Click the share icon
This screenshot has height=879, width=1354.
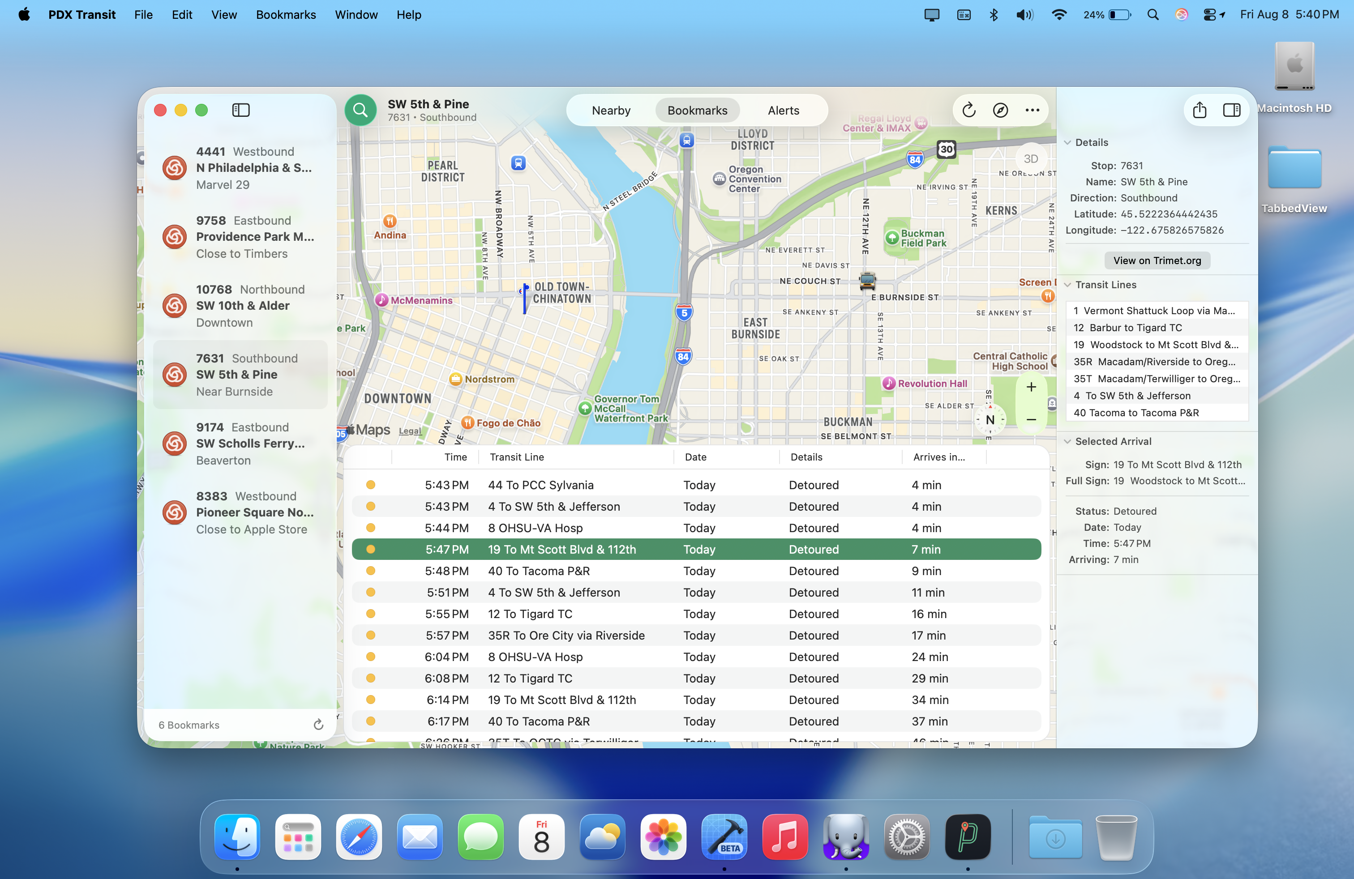[x=1199, y=110]
